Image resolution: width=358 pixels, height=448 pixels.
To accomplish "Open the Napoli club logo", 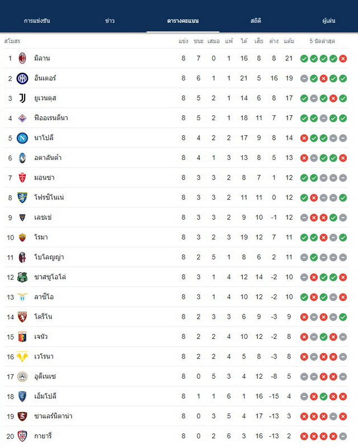I will tap(22, 138).
